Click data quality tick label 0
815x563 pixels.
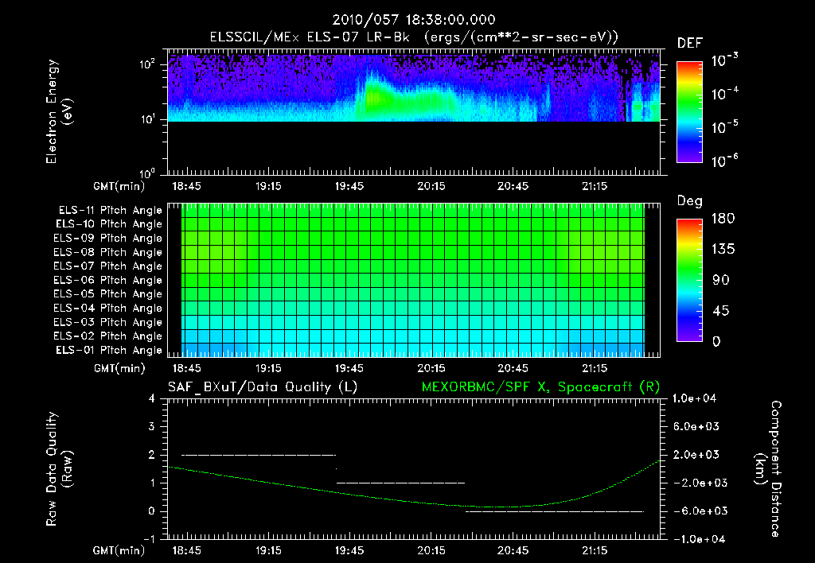coord(152,511)
